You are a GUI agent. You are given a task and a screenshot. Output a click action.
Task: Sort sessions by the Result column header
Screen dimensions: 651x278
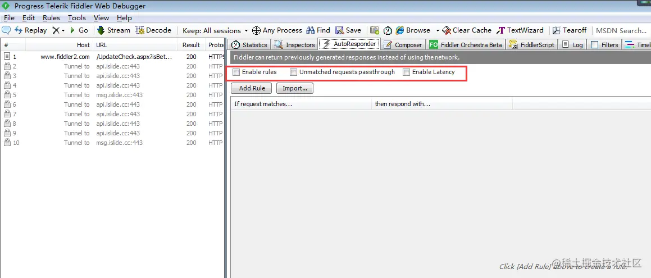(192, 45)
